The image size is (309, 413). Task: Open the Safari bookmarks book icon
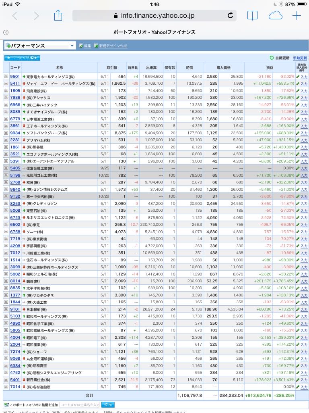[252, 16]
